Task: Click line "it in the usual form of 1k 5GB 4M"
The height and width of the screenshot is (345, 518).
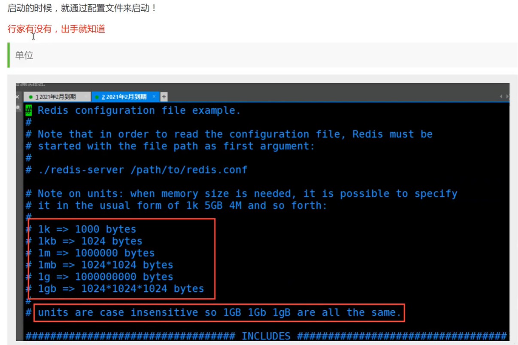Action: point(182,206)
